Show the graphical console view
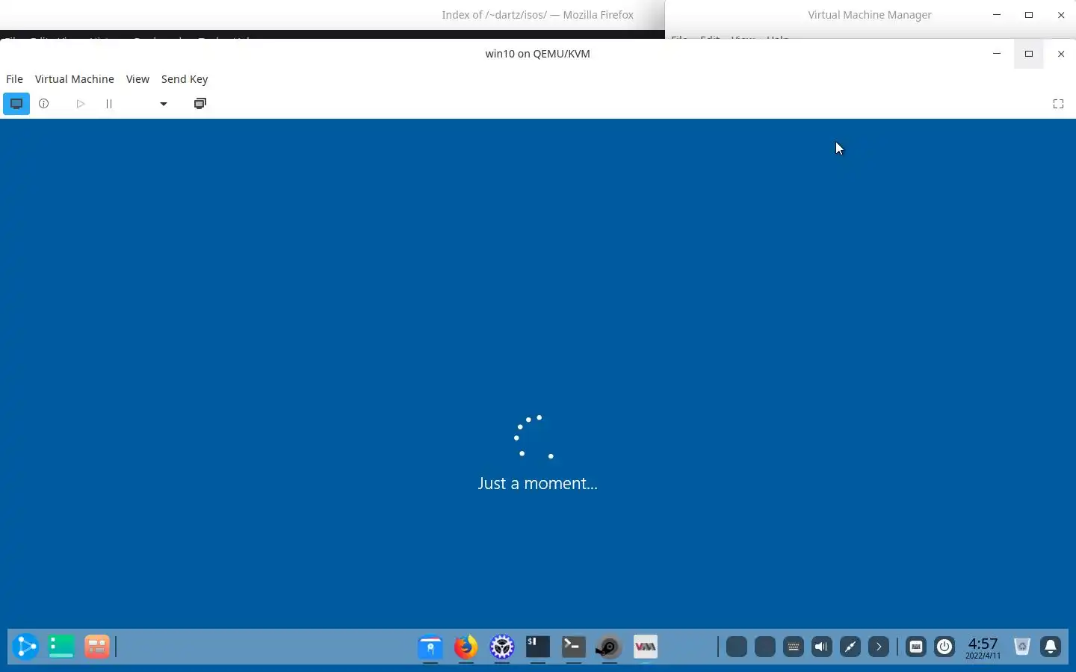This screenshot has height=672, width=1076. [x=16, y=104]
